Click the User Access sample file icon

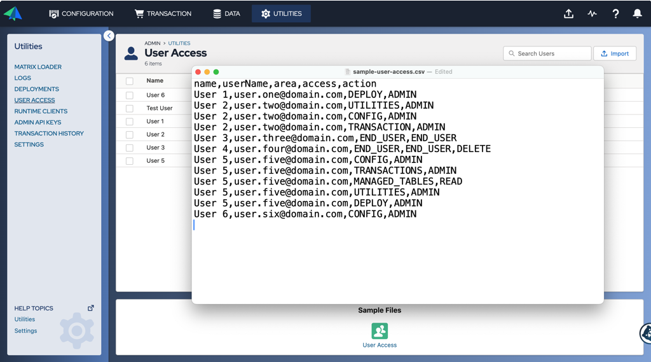(380, 331)
